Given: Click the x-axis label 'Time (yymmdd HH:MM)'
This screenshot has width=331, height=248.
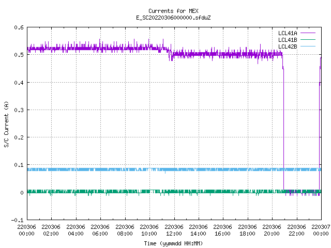Looking at the screenshot, I should click(173, 243).
